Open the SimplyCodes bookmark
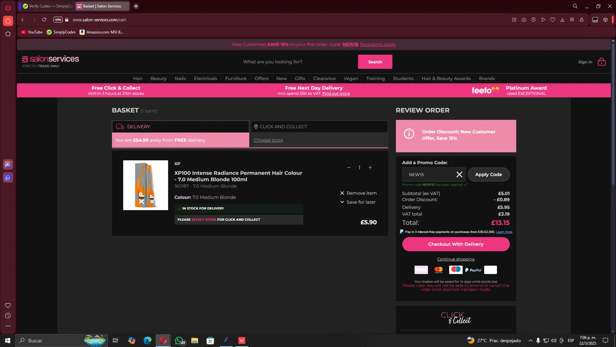Viewport: 616px width, 347px height. tap(61, 32)
